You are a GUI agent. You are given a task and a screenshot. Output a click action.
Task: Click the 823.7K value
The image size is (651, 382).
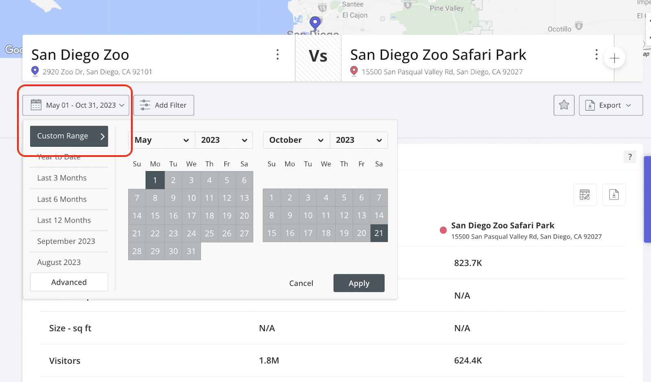(x=468, y=263)
